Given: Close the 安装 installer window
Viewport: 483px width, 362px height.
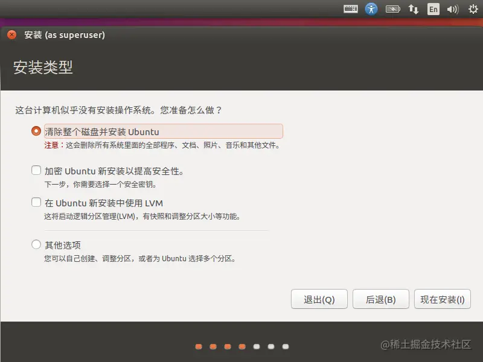Looking at the screenshot, I should point(11,35).
